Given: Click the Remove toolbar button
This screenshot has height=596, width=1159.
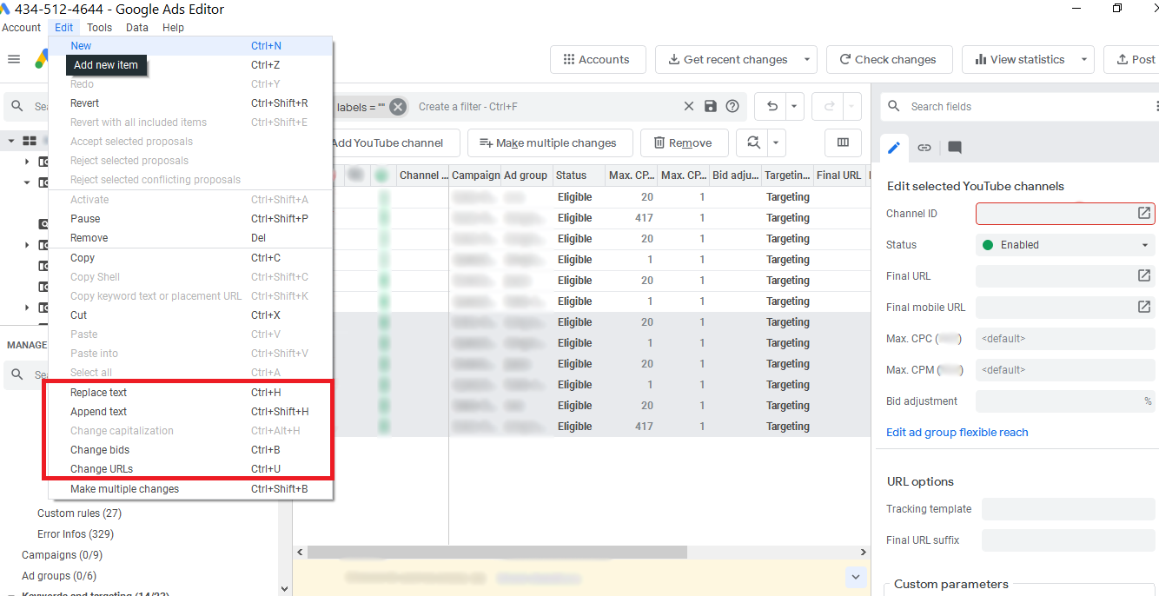Looking at the screenshot, I should click(x=684, y=142).
